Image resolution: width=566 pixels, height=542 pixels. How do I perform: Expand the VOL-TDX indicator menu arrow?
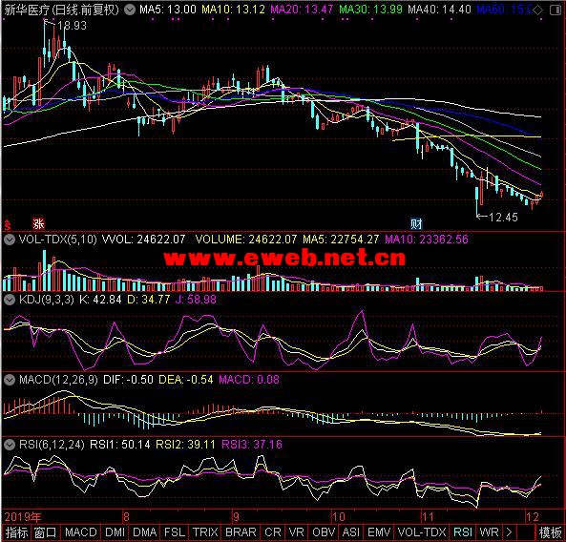click(x=9, y=240)
